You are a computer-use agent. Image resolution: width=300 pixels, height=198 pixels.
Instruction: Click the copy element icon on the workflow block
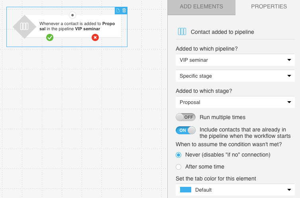click(118, 10)
